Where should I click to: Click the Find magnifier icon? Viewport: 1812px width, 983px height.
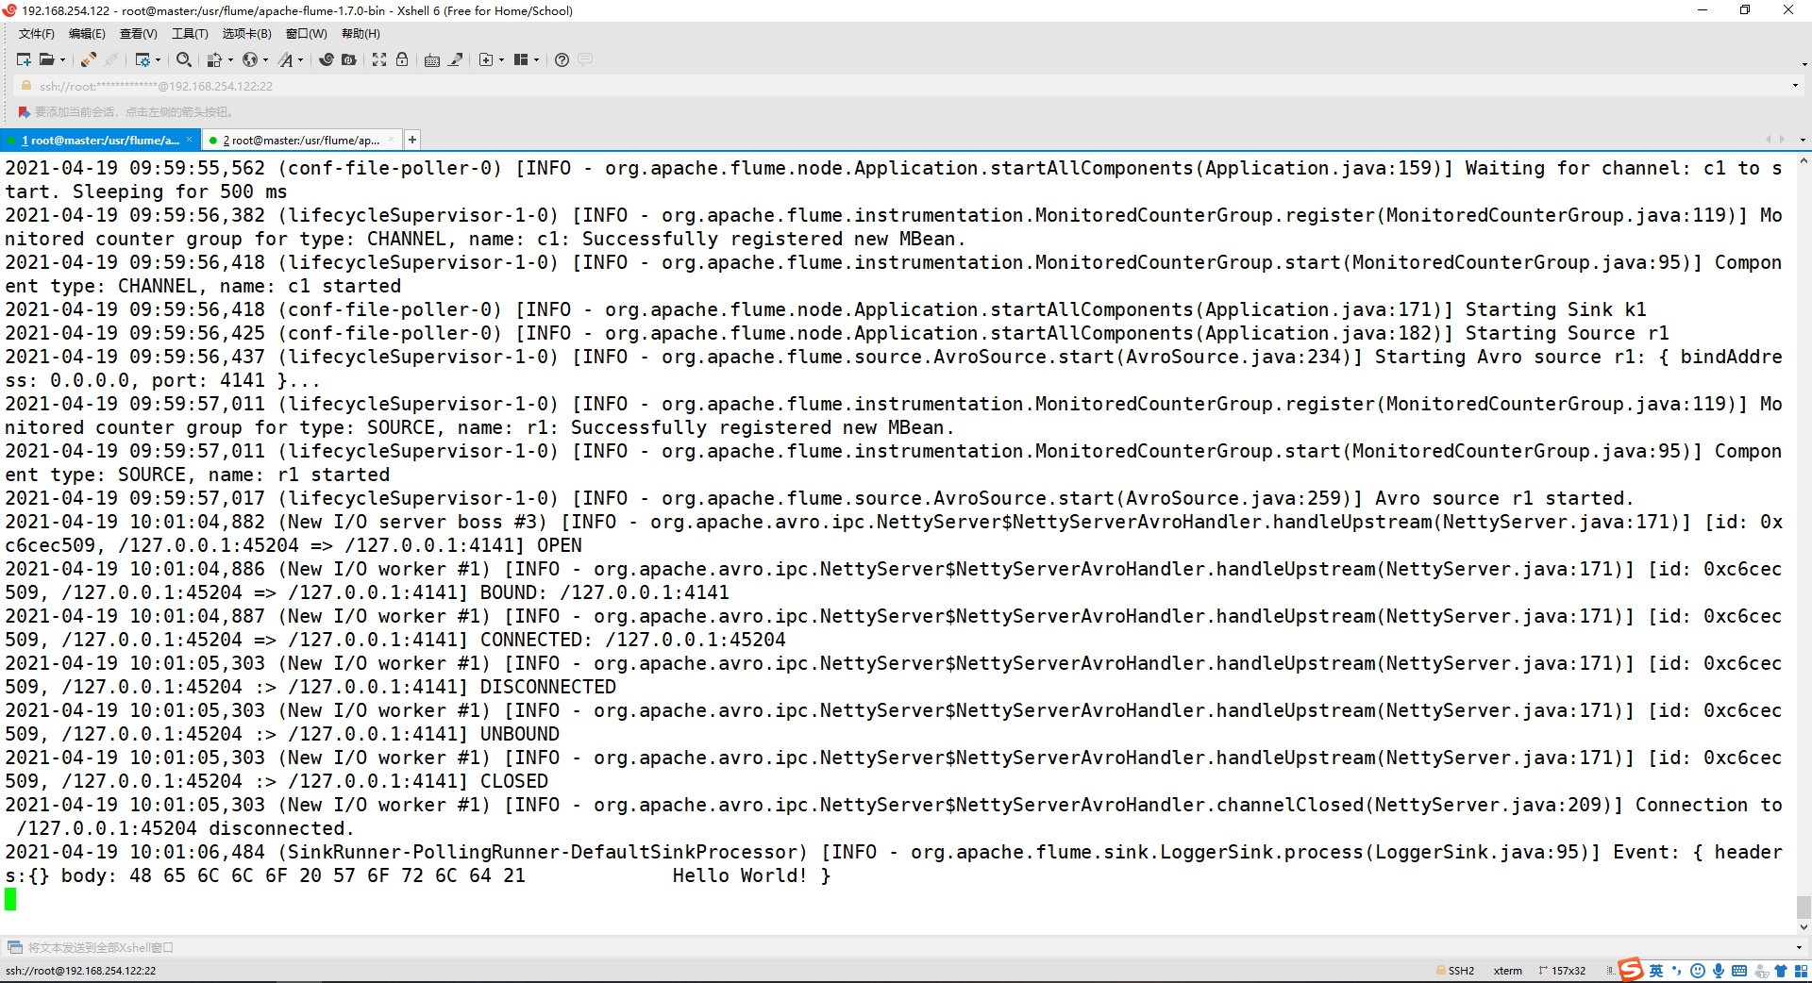point(184,59)
